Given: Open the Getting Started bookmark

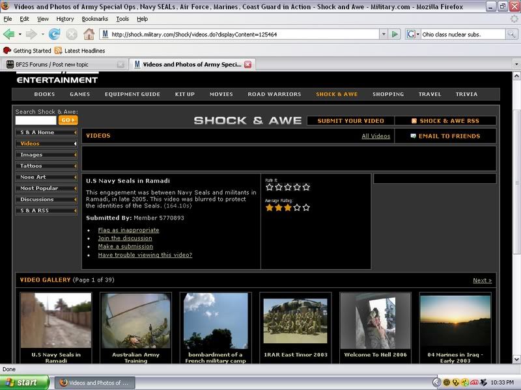Looking at the screenshot, I should (x=27, y=51).
